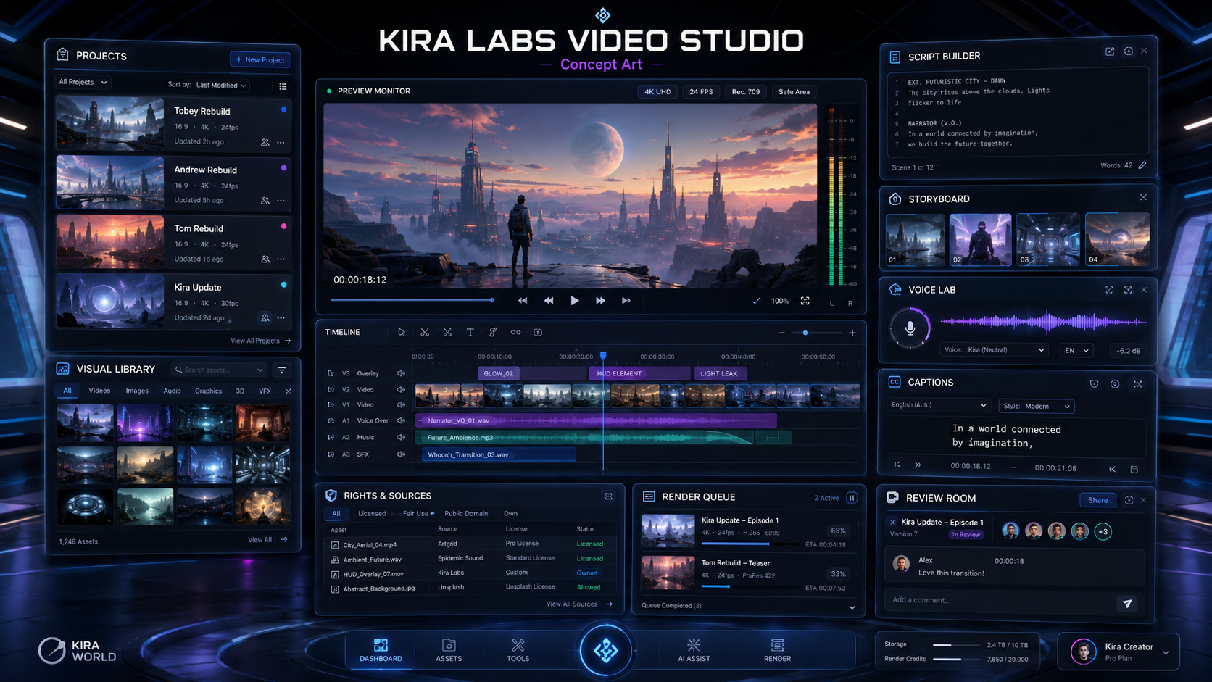1212x682 pixels.
Task: Click the central Kira logo button in dock
Action: 605,650
